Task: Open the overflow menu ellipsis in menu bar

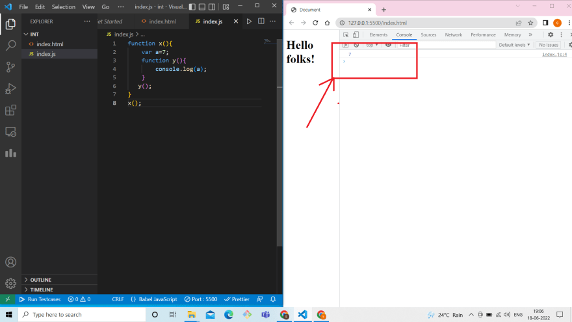Action: click(x=121, y=7)
